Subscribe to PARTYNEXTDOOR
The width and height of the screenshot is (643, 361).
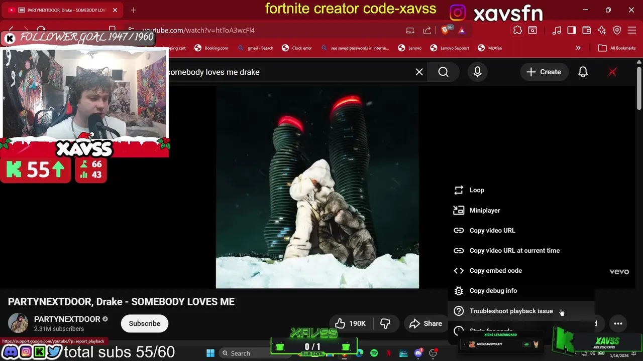pyautogui.click(x=145, y=323)
